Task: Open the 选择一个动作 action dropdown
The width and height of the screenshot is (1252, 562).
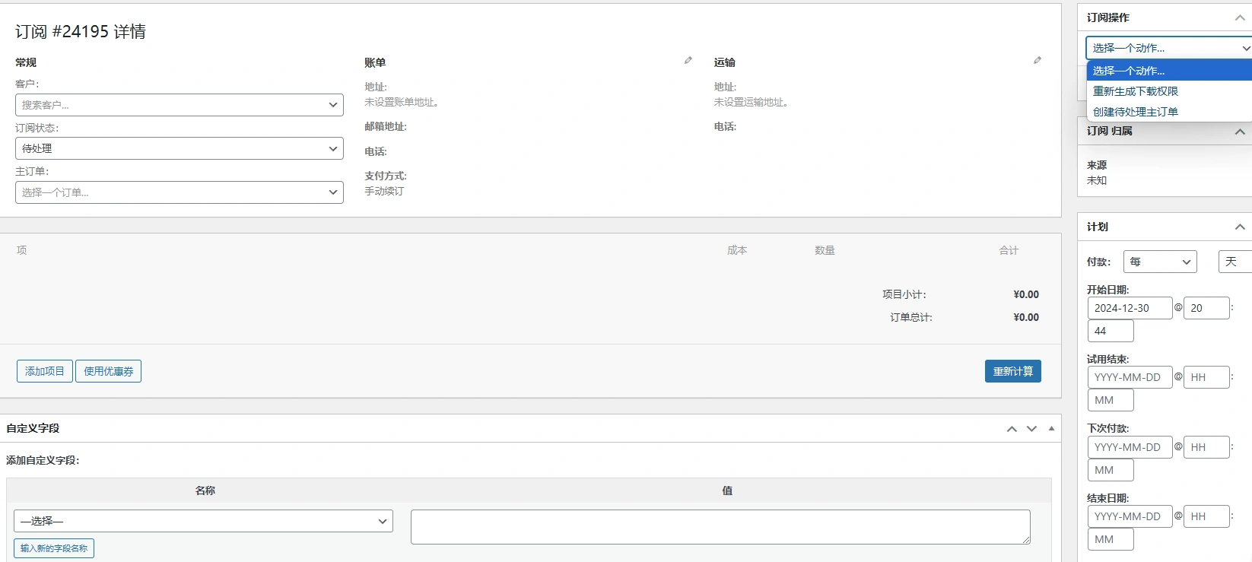Action: [x=1169, y=48]
